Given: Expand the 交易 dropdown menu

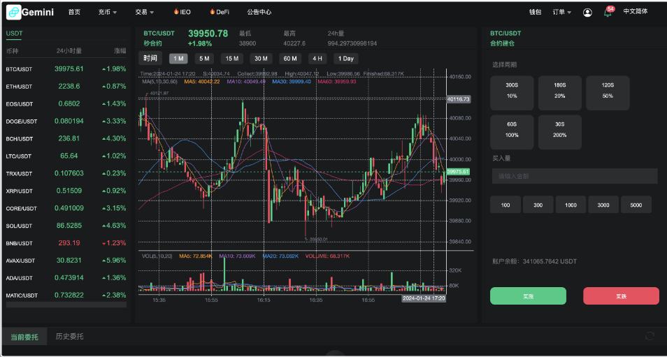Looking at the screenshot, I should point(145,12).
